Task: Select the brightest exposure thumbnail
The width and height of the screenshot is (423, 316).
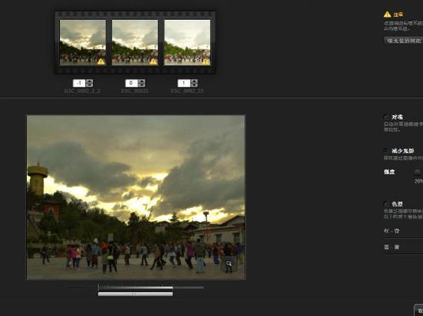Action: point(187,42)
